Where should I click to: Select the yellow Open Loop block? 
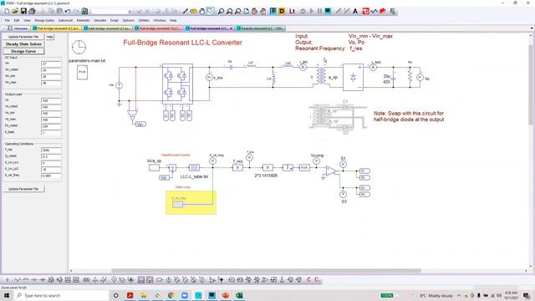pos(191,202)
